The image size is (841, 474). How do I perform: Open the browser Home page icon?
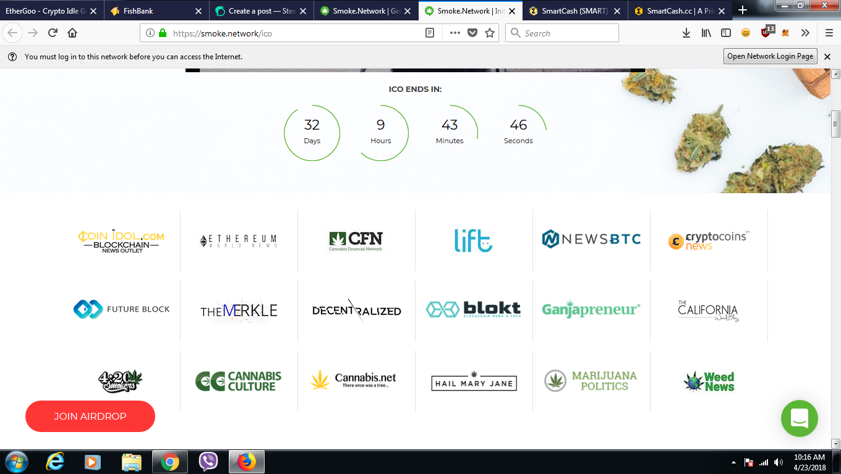click(x=72, y=33)
